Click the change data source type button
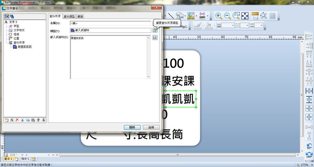 (155, 30)
